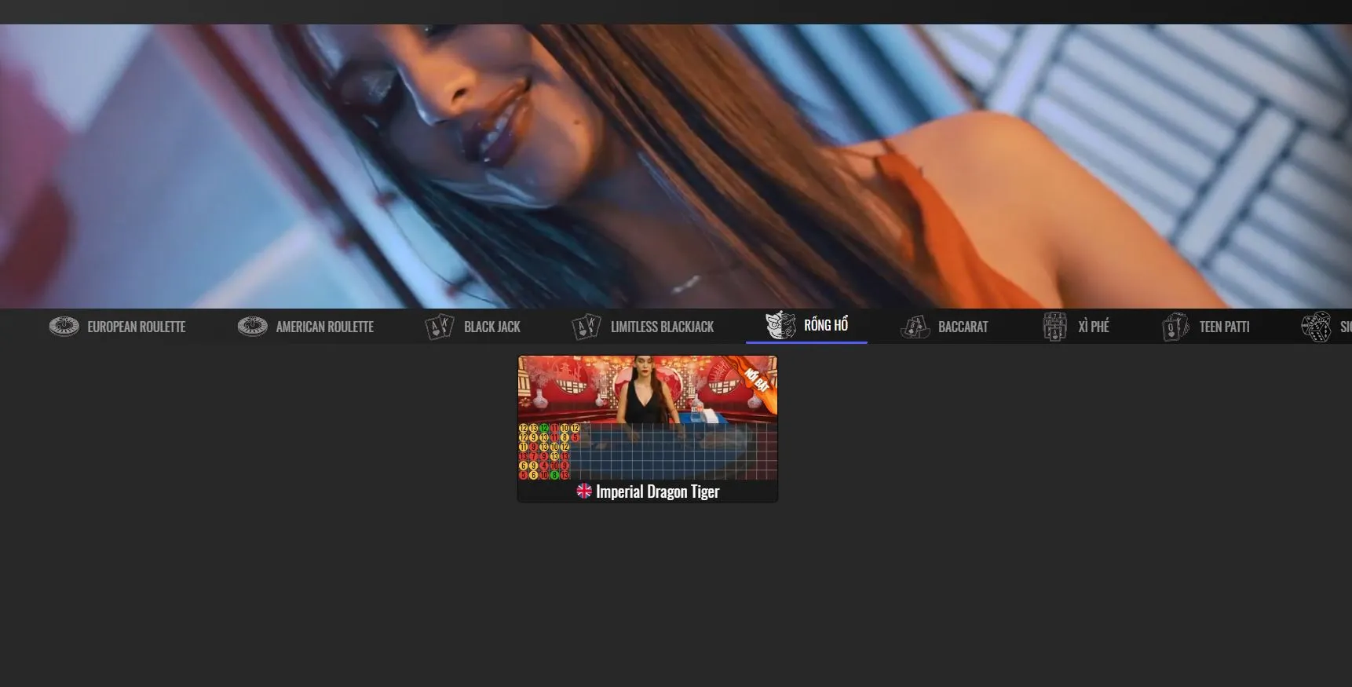Click the Xì Phé slot icon
The width and height of the screenshot is (1352, 687).
point(1054,327)
